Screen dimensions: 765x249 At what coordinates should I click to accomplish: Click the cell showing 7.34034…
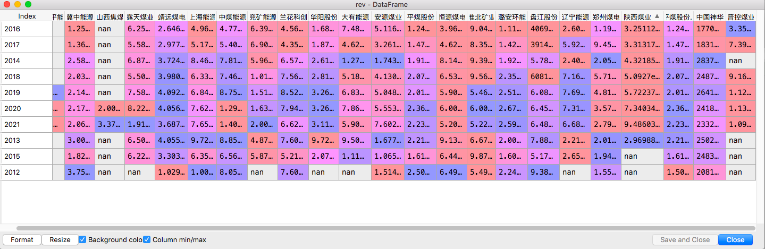[642, 108]
